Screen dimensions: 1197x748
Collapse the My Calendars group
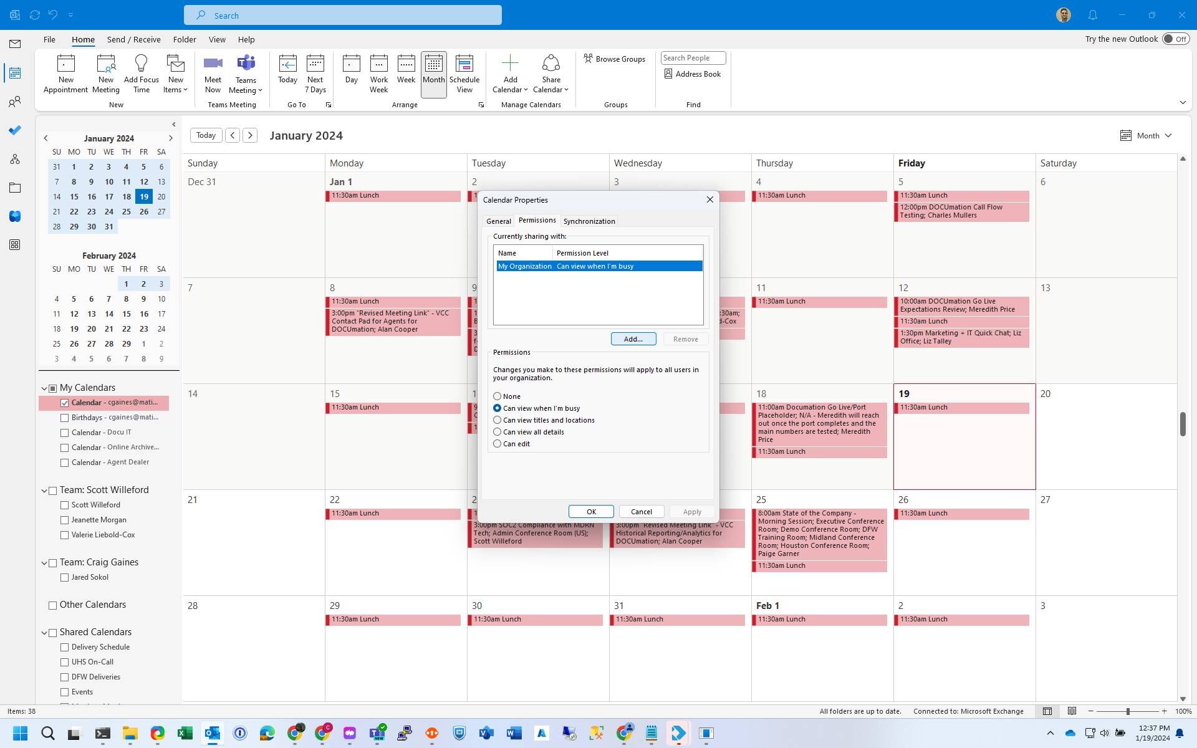(x=44, y=388)
